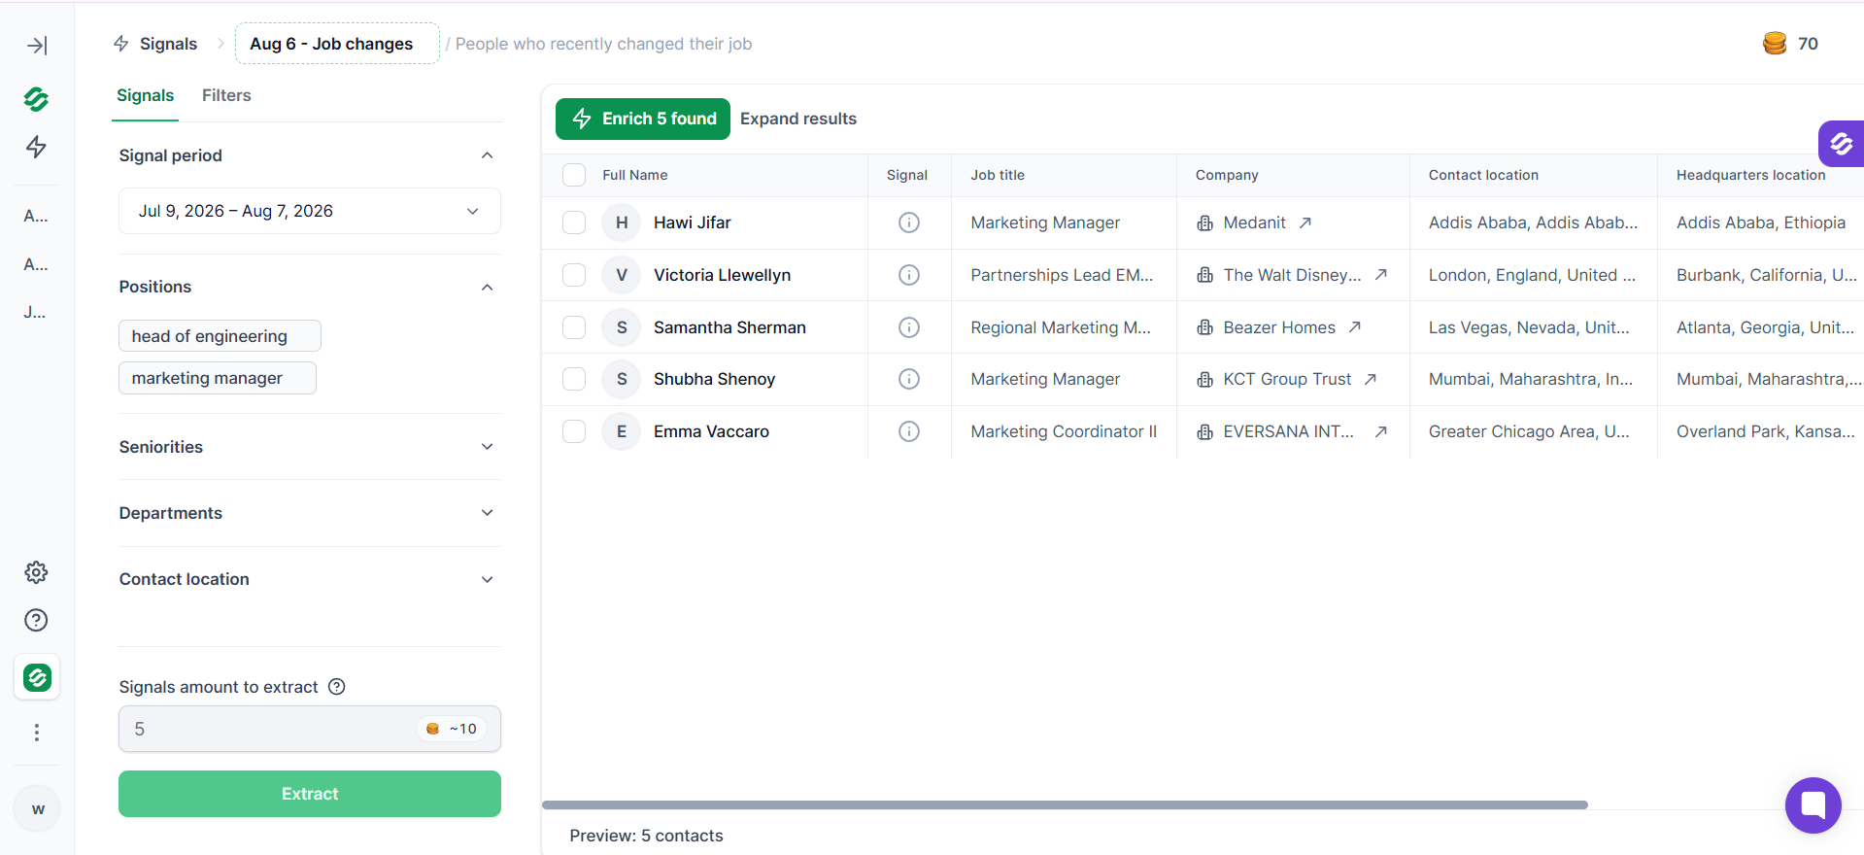Click the Aug 6 - Job changes title
The height and width of the screenshot is (855, 1864).
[x=336, y=44]
